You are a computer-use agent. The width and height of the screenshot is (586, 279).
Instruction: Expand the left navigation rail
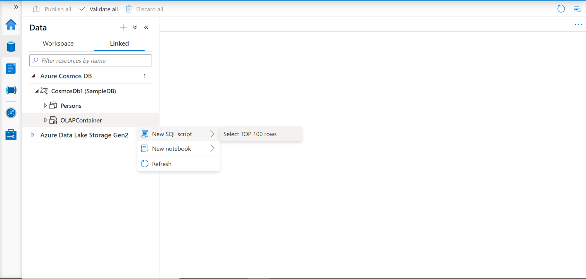point(16,7)
